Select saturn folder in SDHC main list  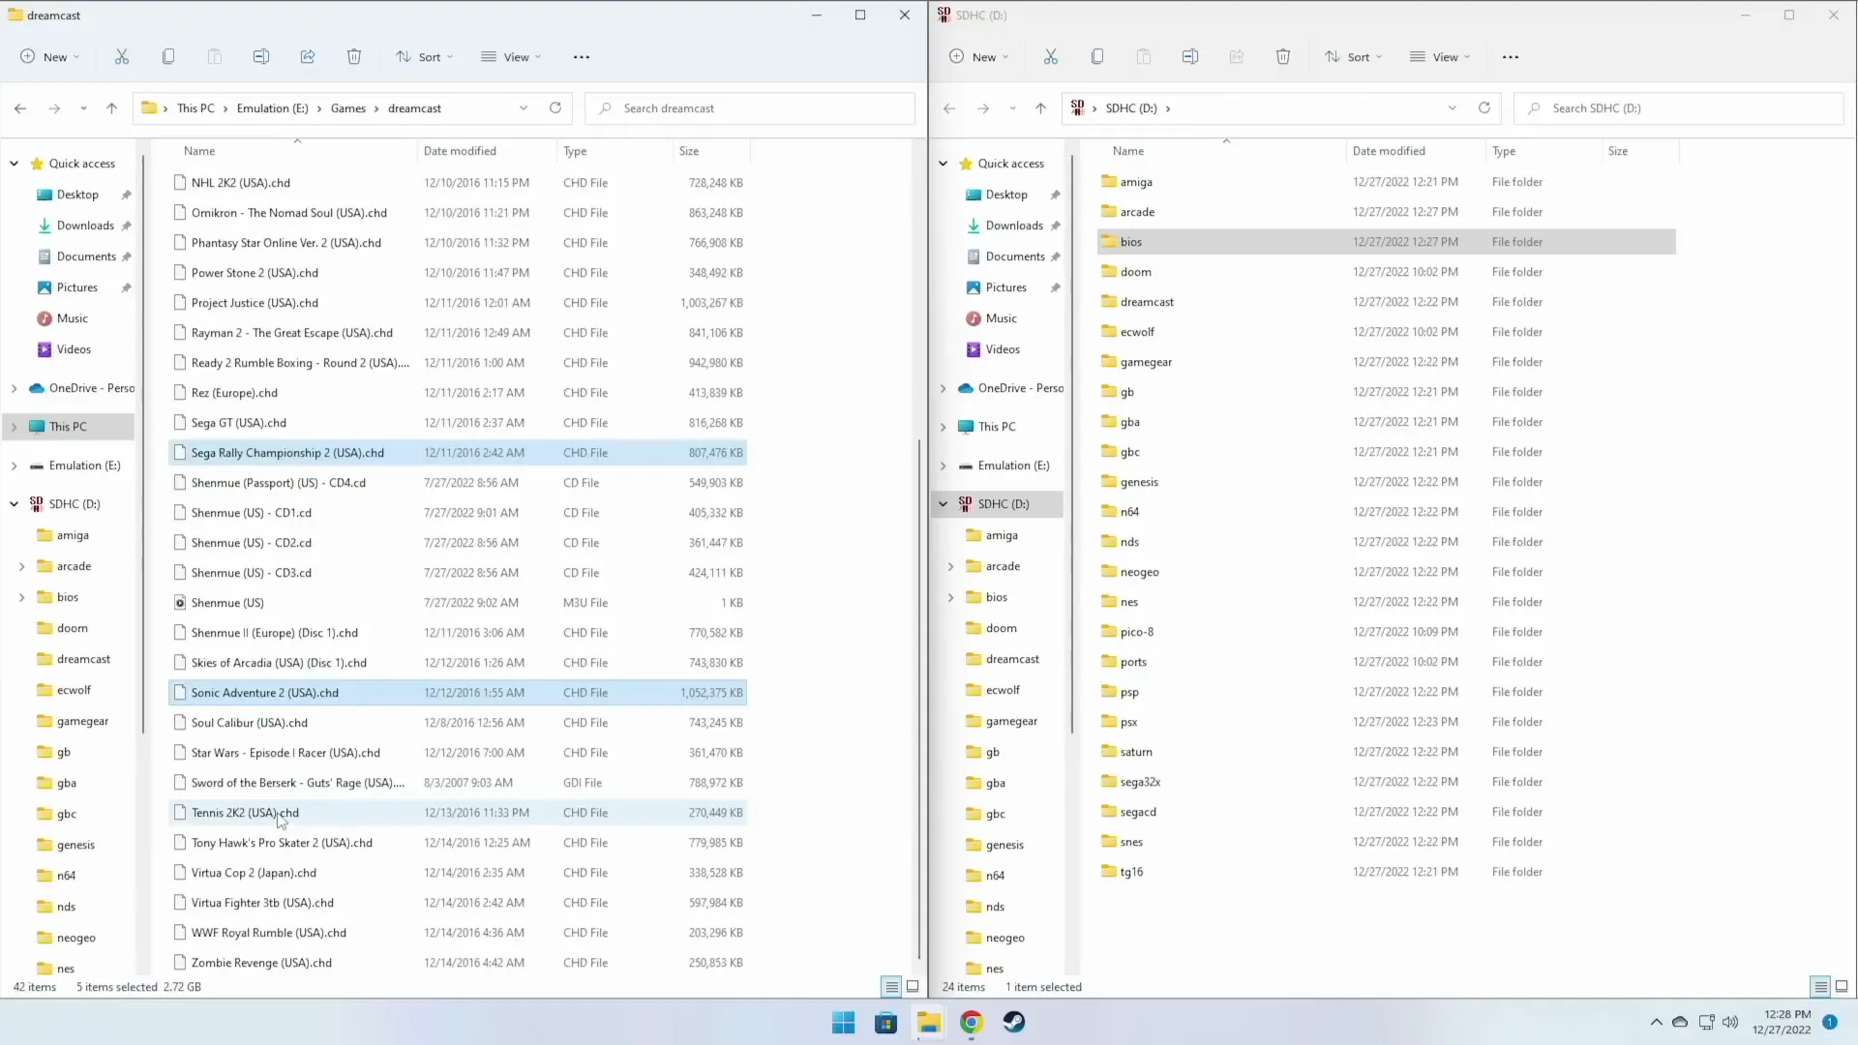click(x=1387, y=752)
